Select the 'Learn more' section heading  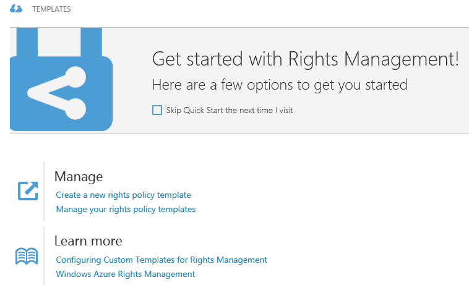[88, 241]
